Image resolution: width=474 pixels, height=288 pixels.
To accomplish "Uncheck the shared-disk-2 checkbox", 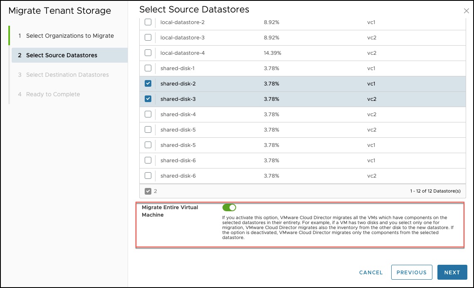I will [x=148, y=84].
